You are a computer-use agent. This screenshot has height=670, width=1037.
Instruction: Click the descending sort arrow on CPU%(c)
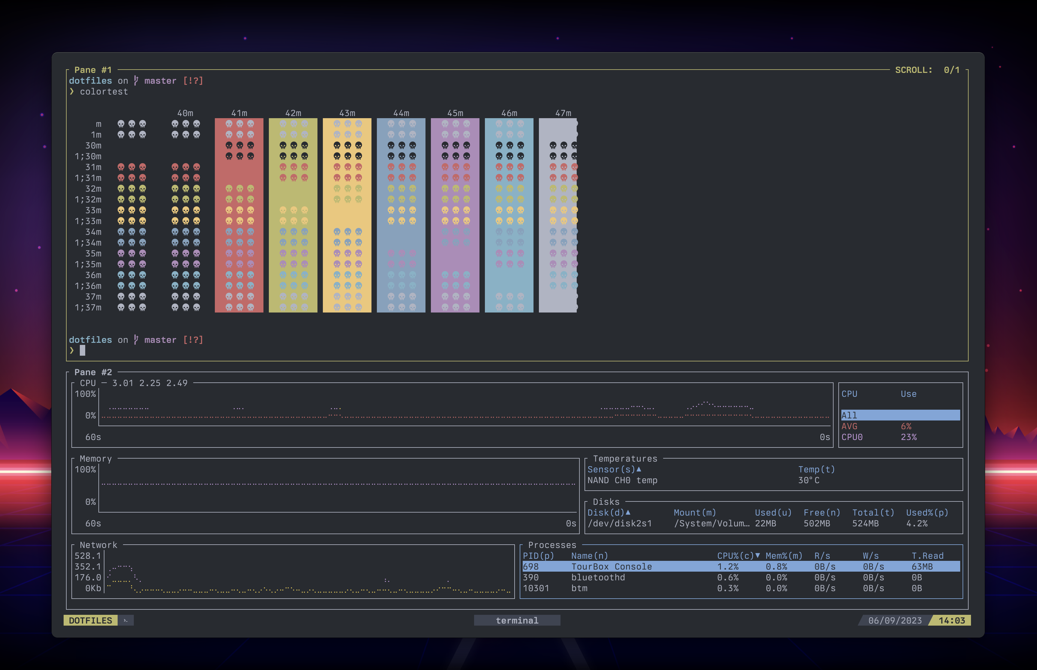[757, 555]
